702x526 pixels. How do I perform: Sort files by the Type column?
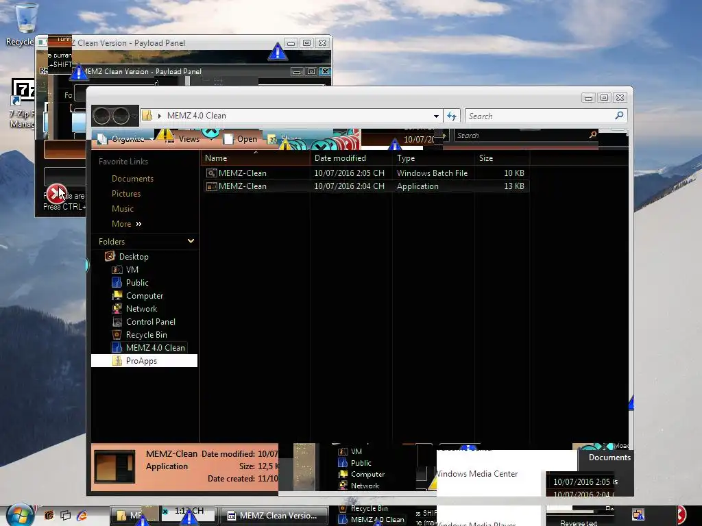pos(433,158)
